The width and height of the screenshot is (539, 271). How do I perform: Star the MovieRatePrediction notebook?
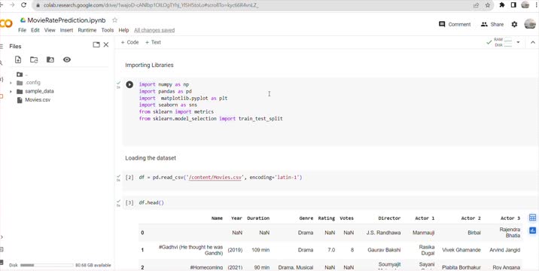click(115, 20)
